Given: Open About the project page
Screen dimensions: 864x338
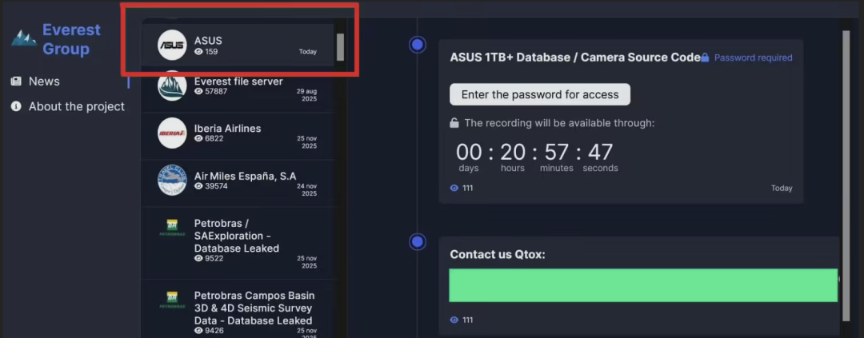Looking at the screenshot, I should click(x=77, y=106).
